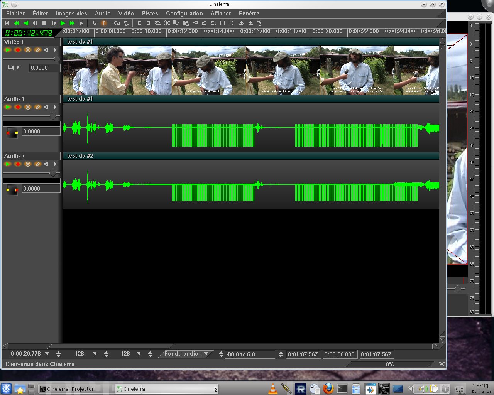494x395 pixels.
Task: Switch to Cinelerra: Projector window in taskbar
Action: coord(70,389)
